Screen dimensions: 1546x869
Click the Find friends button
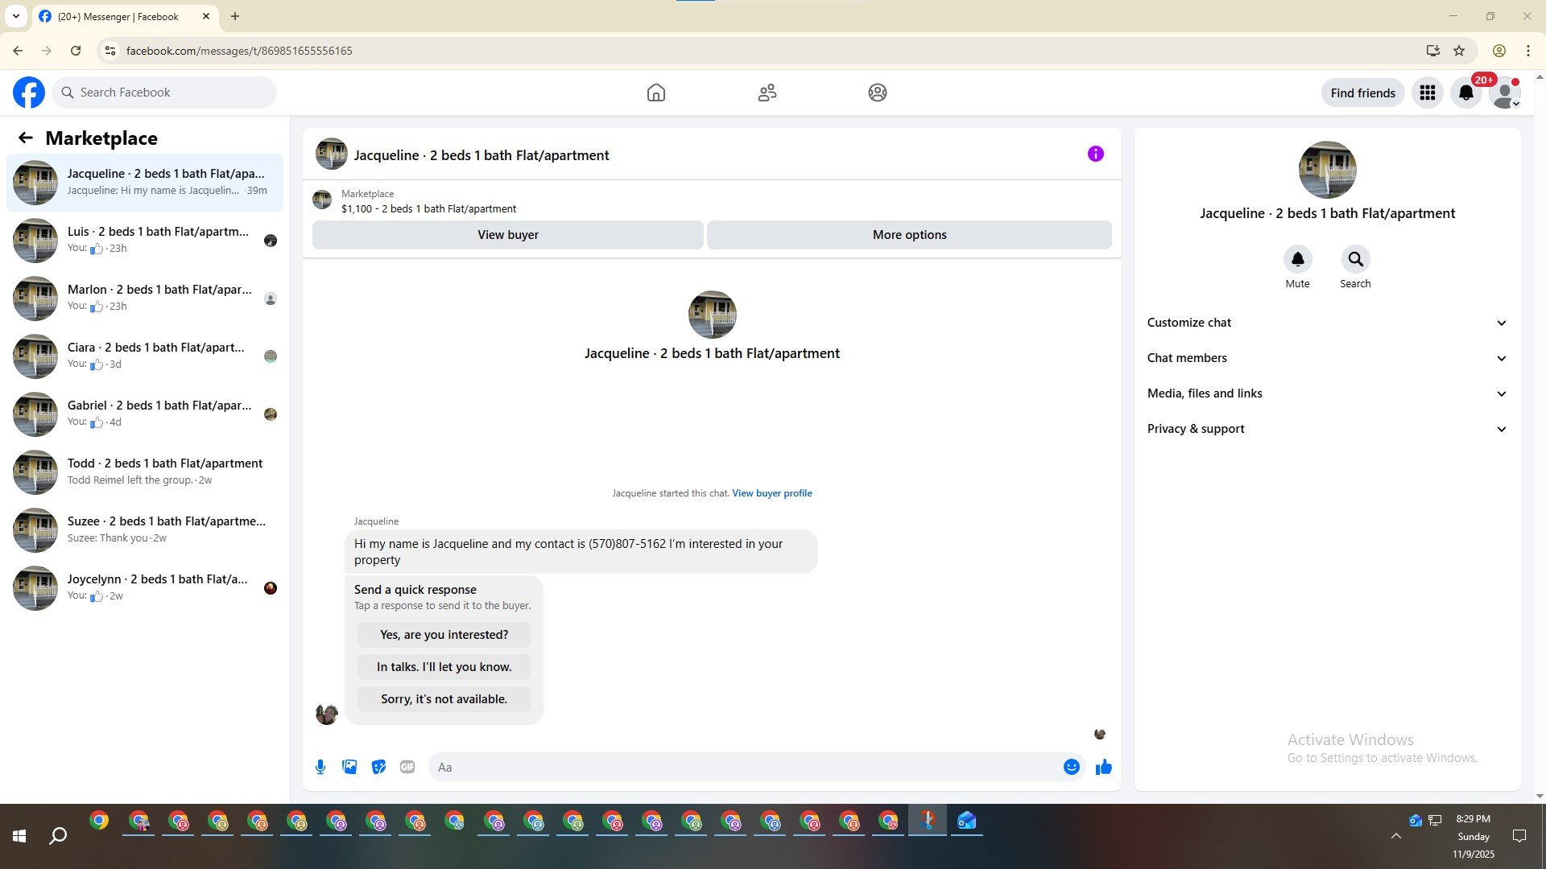(1363, 93)
